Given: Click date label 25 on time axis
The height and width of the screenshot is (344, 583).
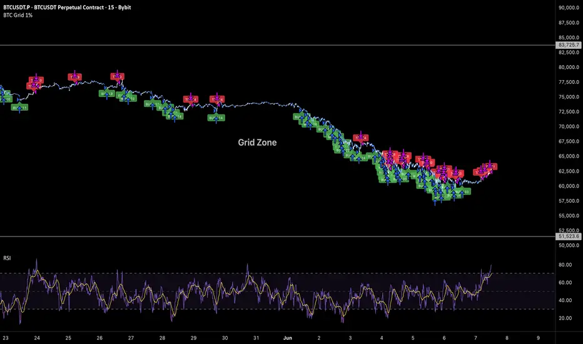Looking at the screenshot, I should pos(68,338).
